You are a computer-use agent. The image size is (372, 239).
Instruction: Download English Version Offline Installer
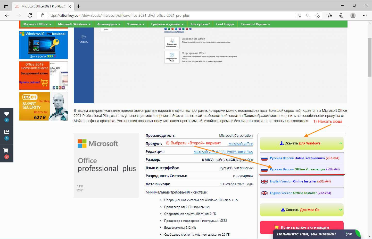(300, 193)
